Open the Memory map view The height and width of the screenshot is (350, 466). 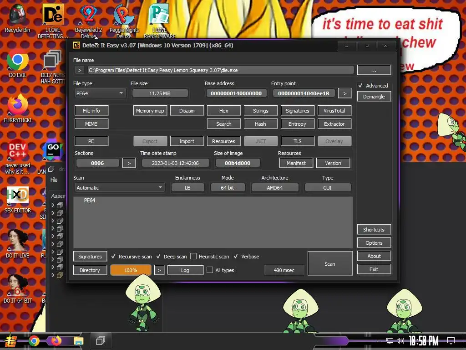click(150, 110)
